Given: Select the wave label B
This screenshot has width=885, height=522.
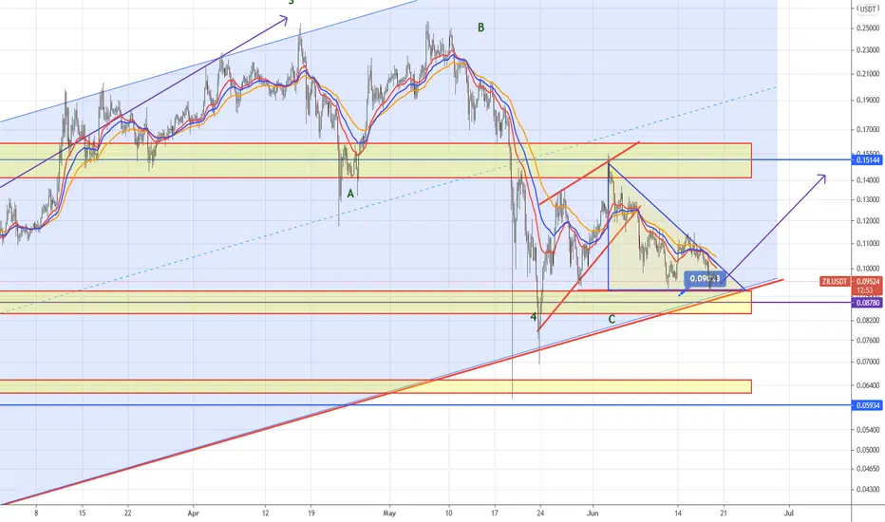Looking at the screenshot, I should [480, 28].
